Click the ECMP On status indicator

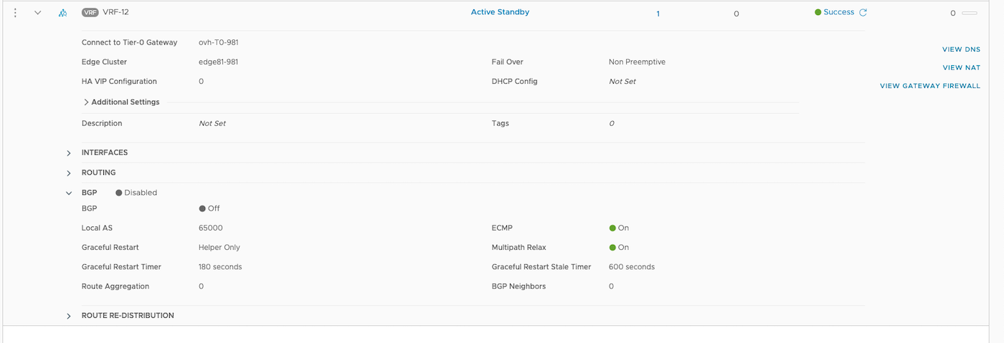613,228
